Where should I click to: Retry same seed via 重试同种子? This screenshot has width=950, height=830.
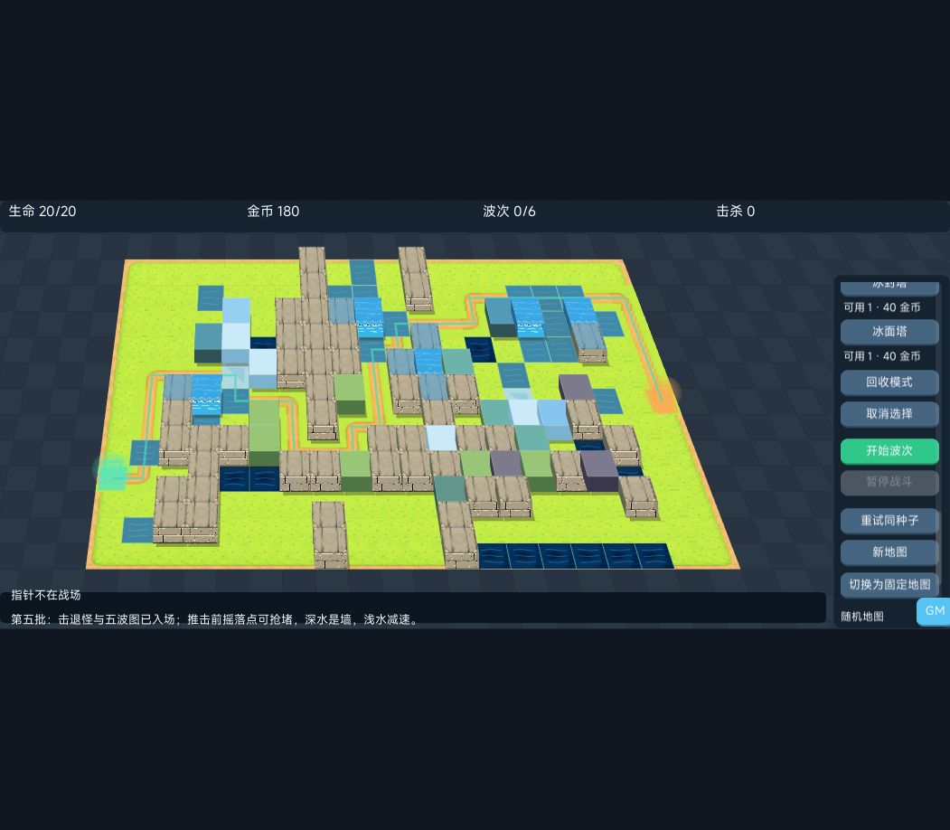[x=889, y=521]
